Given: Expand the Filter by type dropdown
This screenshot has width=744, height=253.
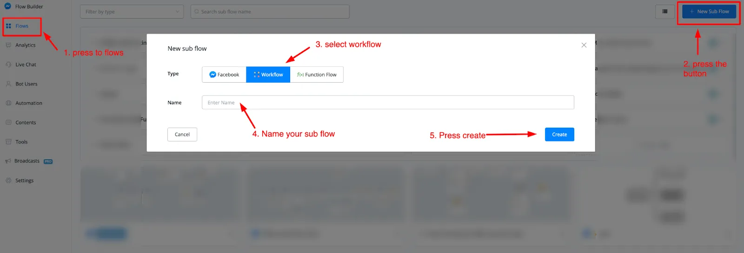Looking at the screenshot, I should click(x=132, y=12).
